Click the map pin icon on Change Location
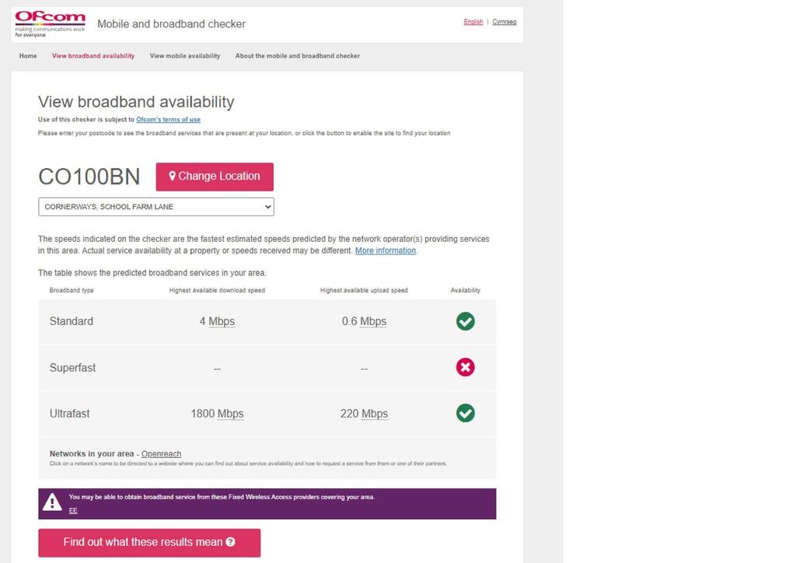796x563 pixels. click(x=173, y=177)
